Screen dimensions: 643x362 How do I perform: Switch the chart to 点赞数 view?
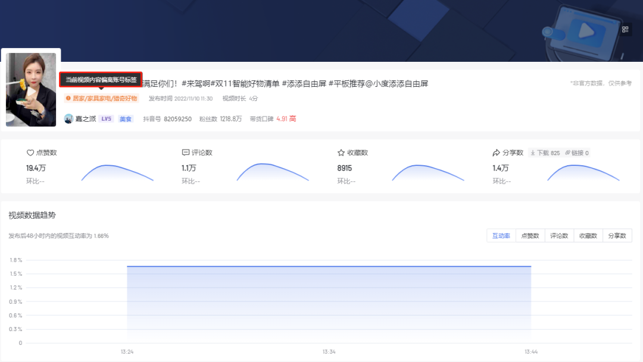(529, 235)
